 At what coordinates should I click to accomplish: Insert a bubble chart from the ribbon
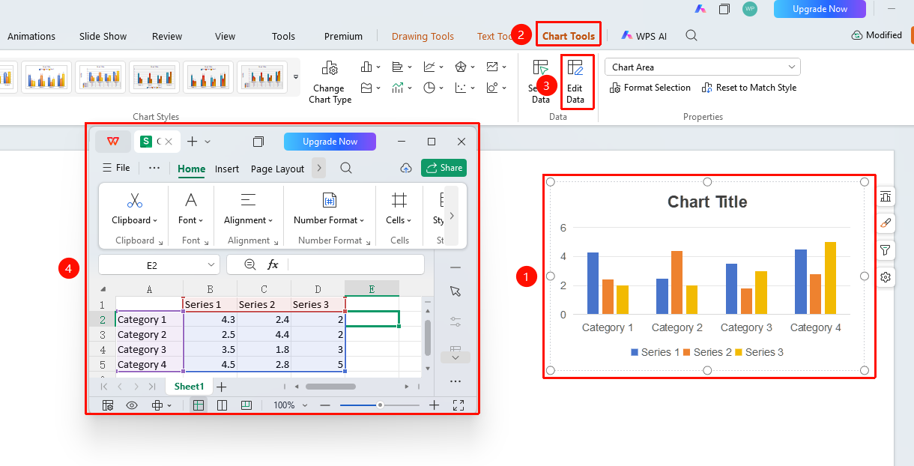click(x=492, y=88)
